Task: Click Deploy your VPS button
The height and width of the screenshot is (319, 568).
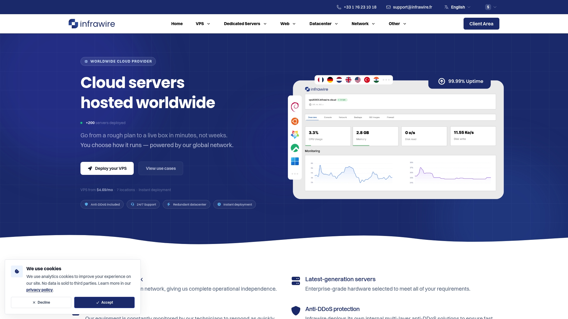Action: (x=107, y=168)
